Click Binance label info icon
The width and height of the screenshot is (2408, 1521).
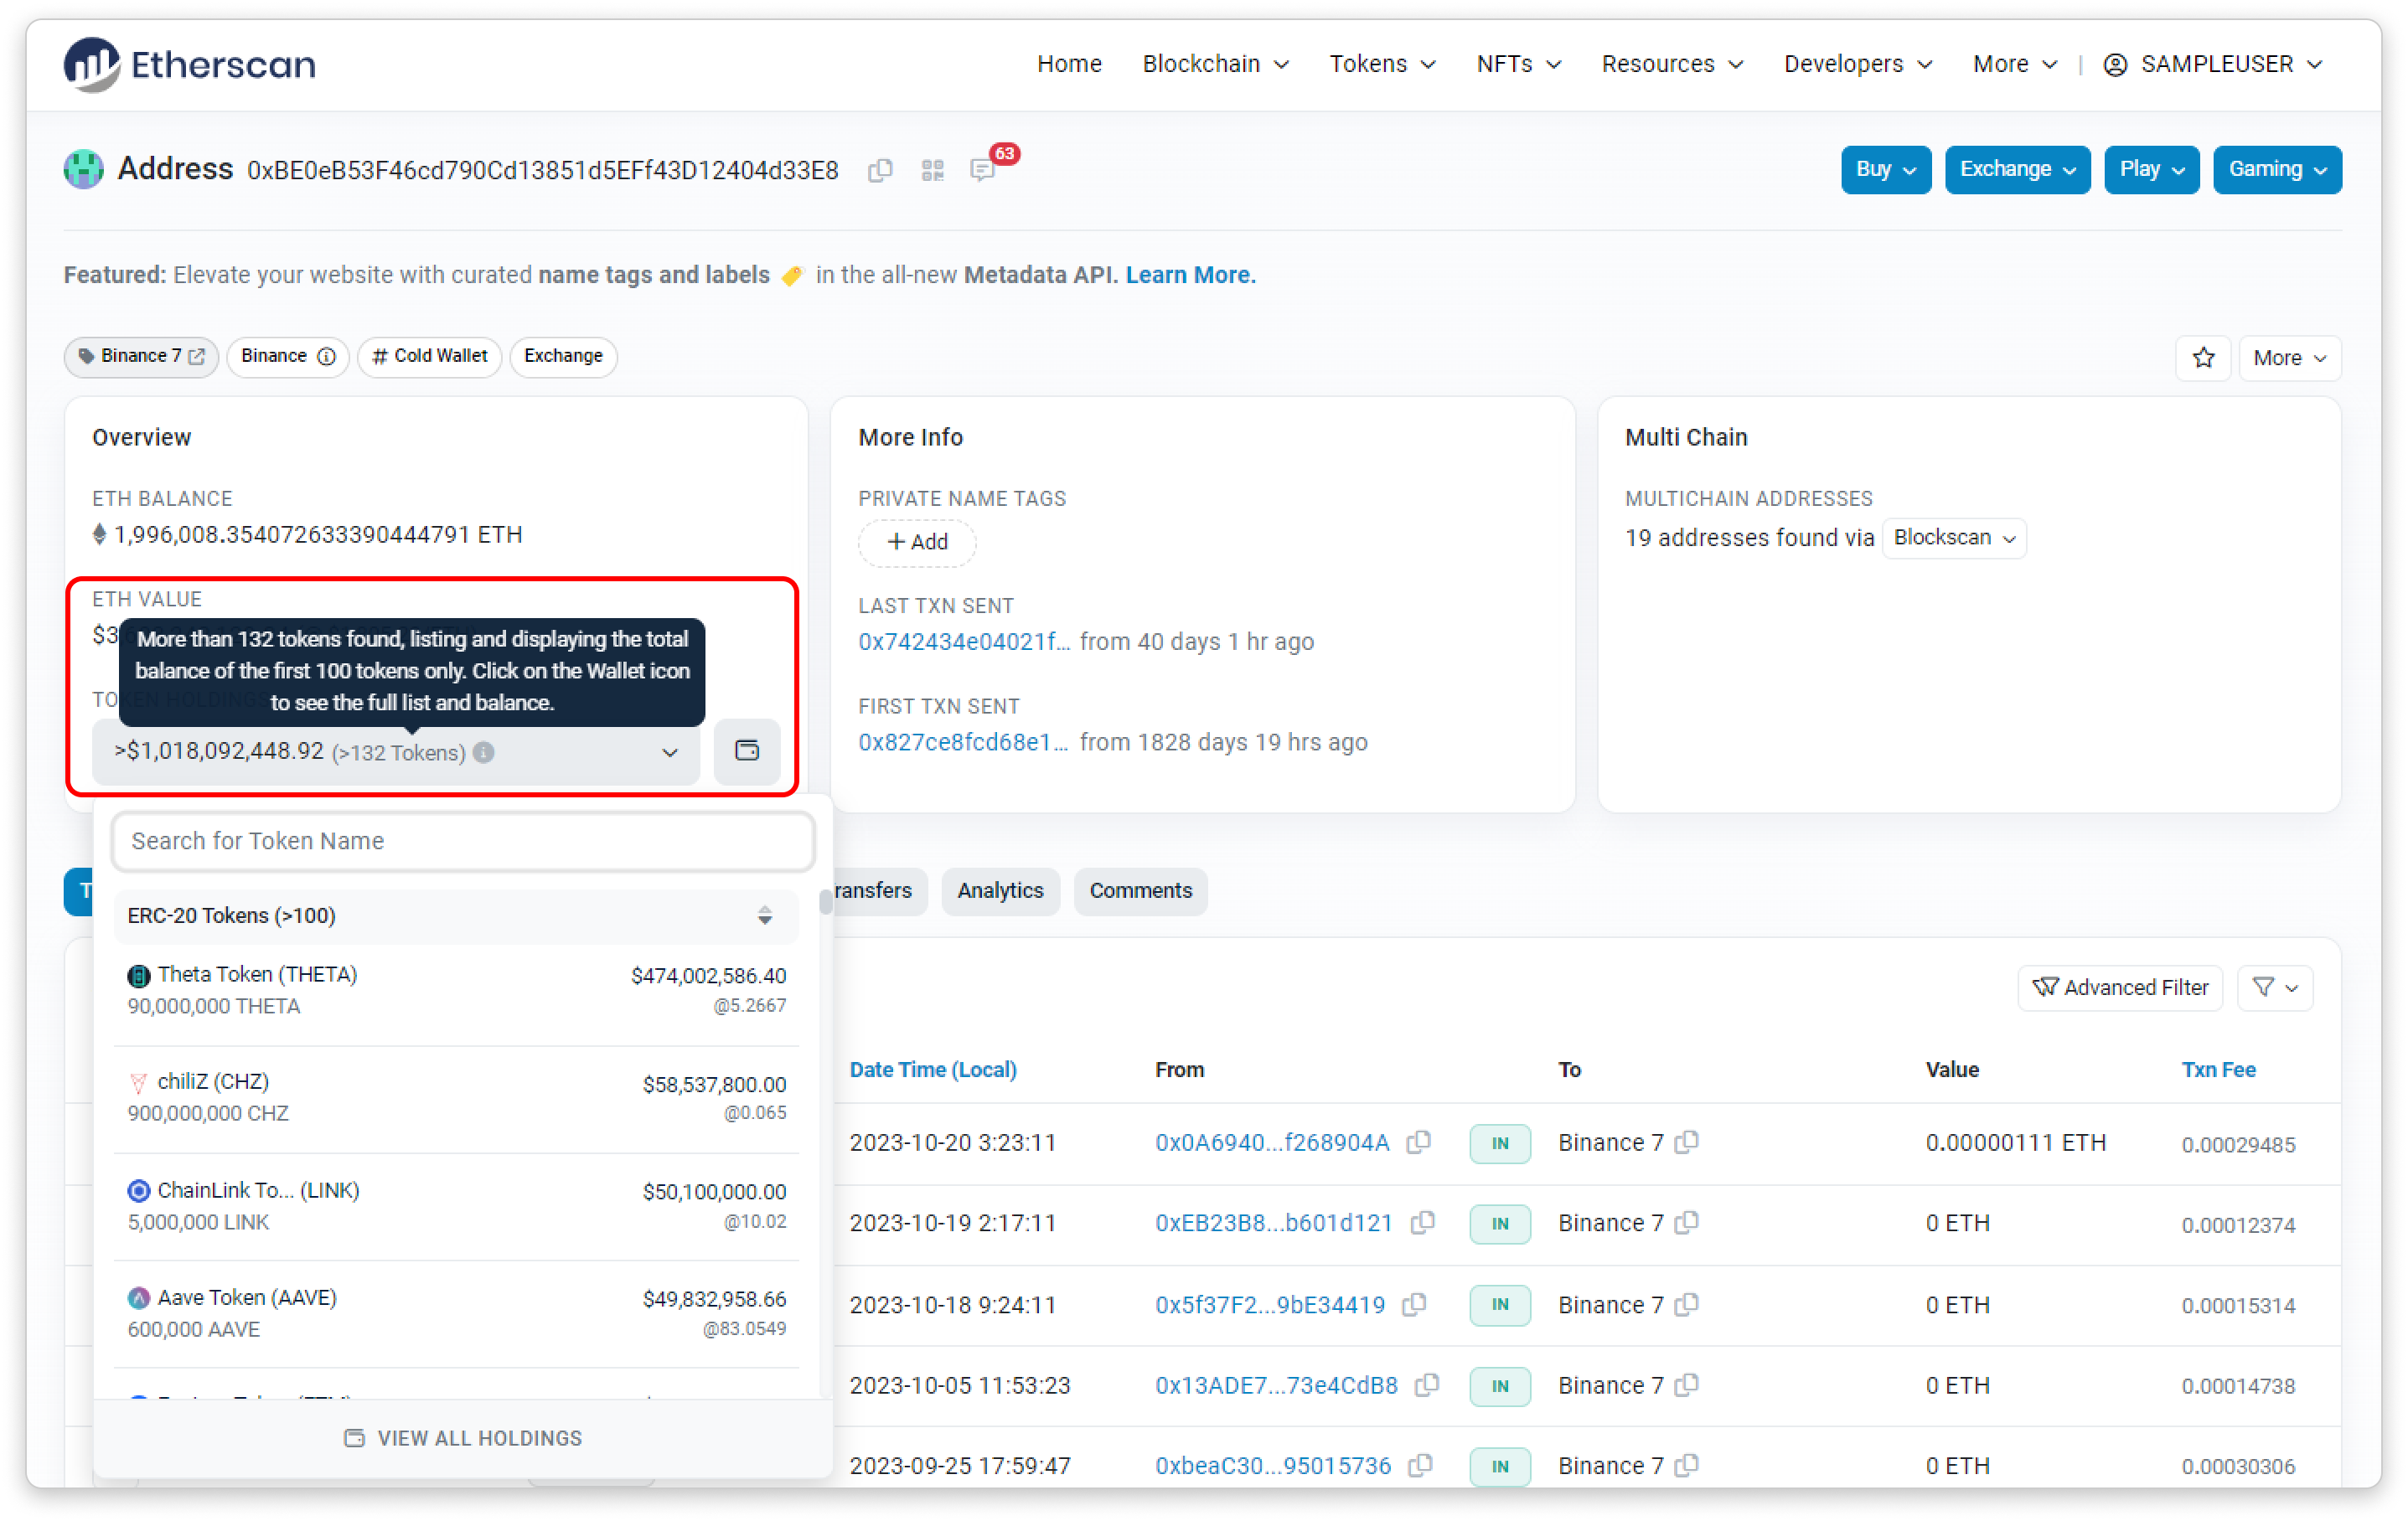pos(326,357)
